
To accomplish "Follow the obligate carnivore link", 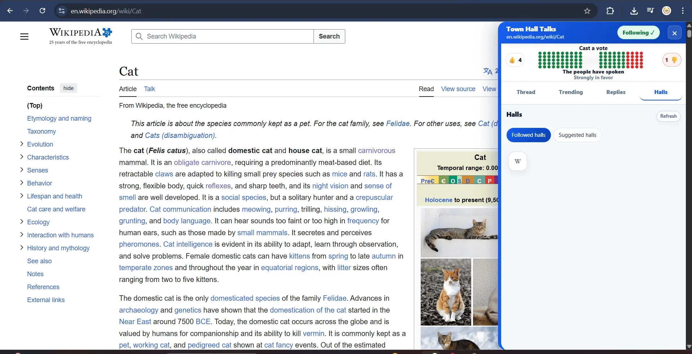I will pyautogui.click(x=202, y=162).
